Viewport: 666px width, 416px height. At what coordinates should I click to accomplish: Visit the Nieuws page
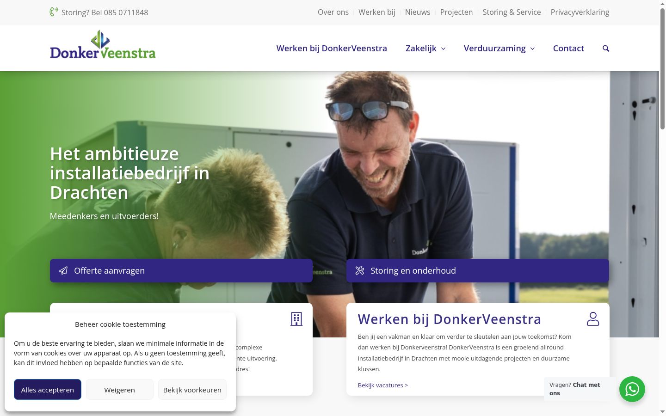tap(418, 12)
